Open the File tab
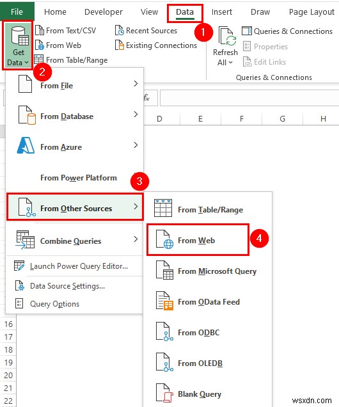The image size is (339, 407). pyautogui.click(x=17, y=12)
